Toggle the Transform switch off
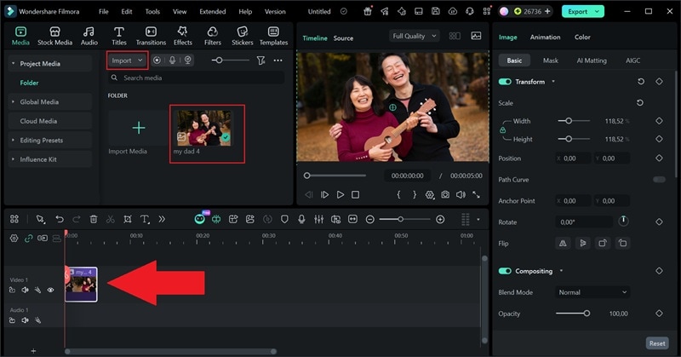Image resolution: width=681 pixels, height=357 pixels. point(505,82)
